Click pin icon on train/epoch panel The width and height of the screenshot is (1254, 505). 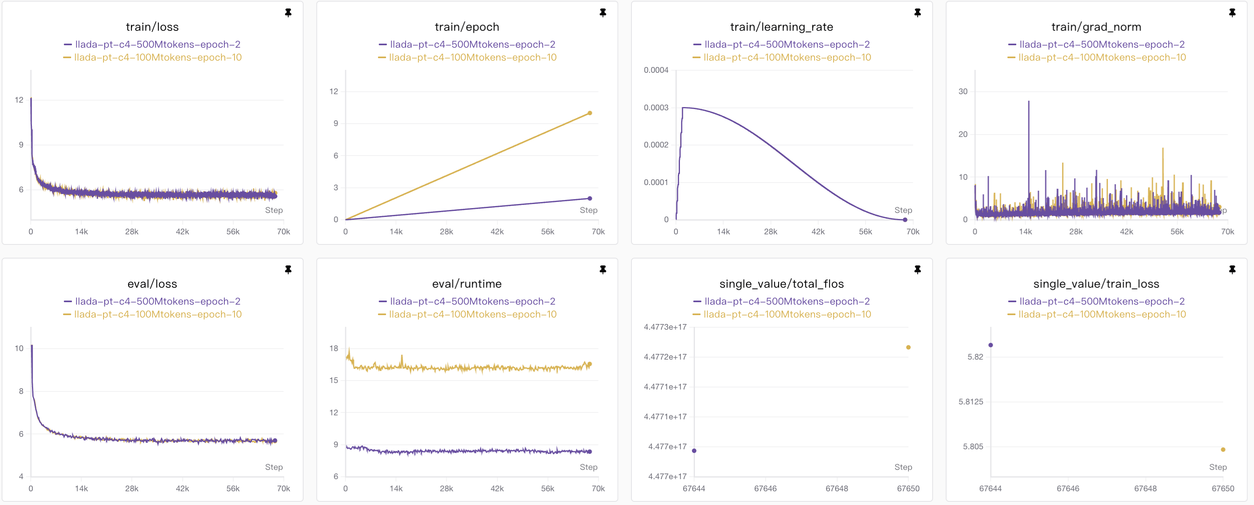coord(603,13)
